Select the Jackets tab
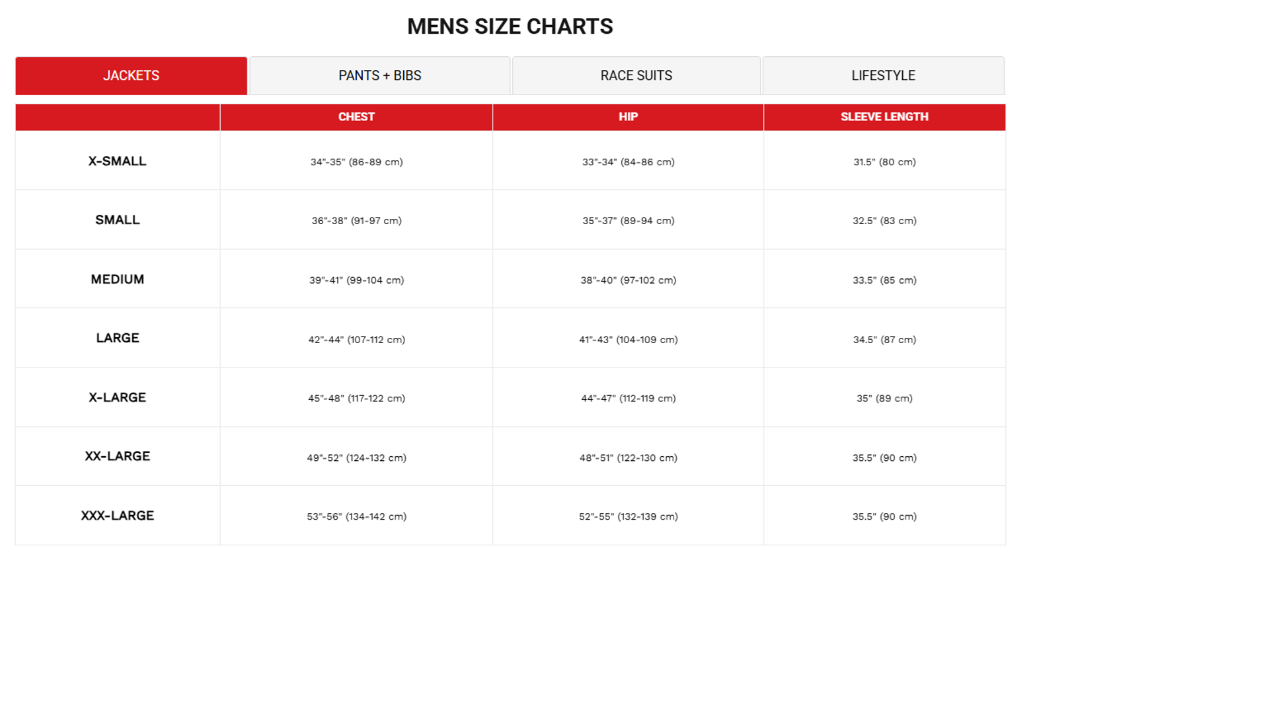This screenshot has width=1269, height=714. (x=131, y=75)
